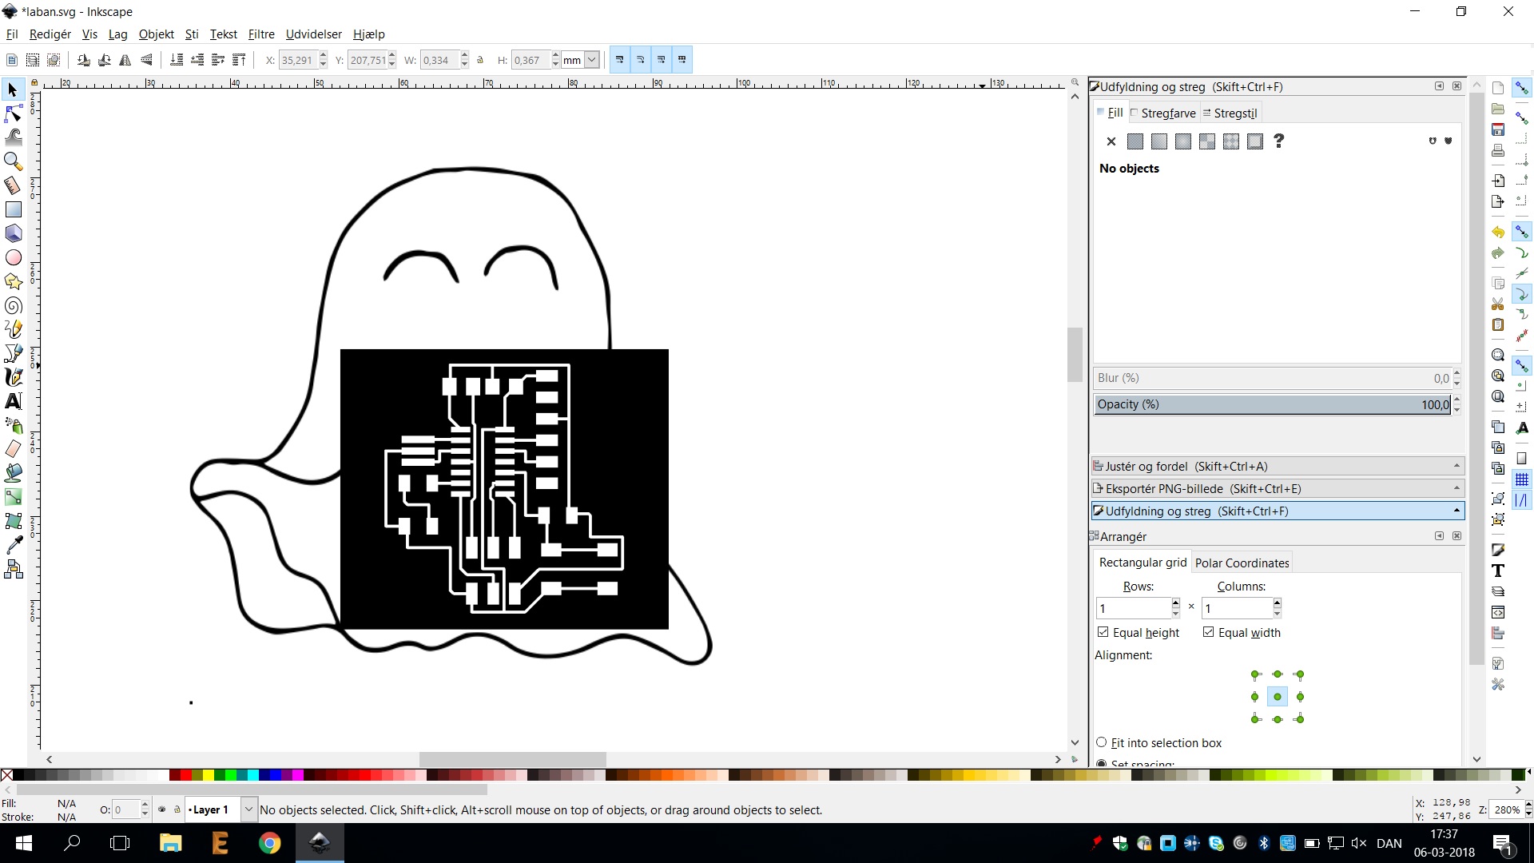Switch to Stregfarve tab
Screen dimensions: 1534x863
point(1167,113)
